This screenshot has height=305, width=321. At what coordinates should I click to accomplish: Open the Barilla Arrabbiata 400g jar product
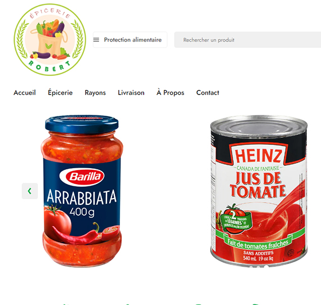coord(82,191)
